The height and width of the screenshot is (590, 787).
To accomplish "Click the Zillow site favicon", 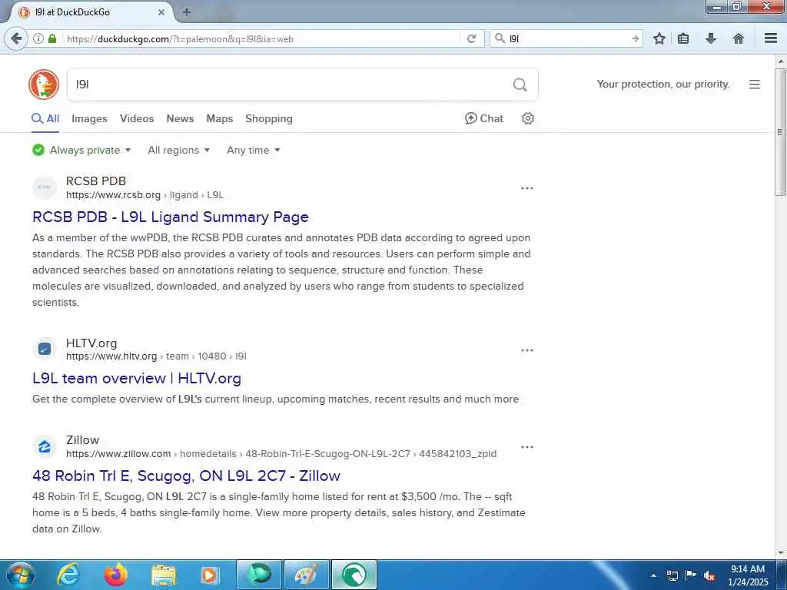I will point(45,446).
